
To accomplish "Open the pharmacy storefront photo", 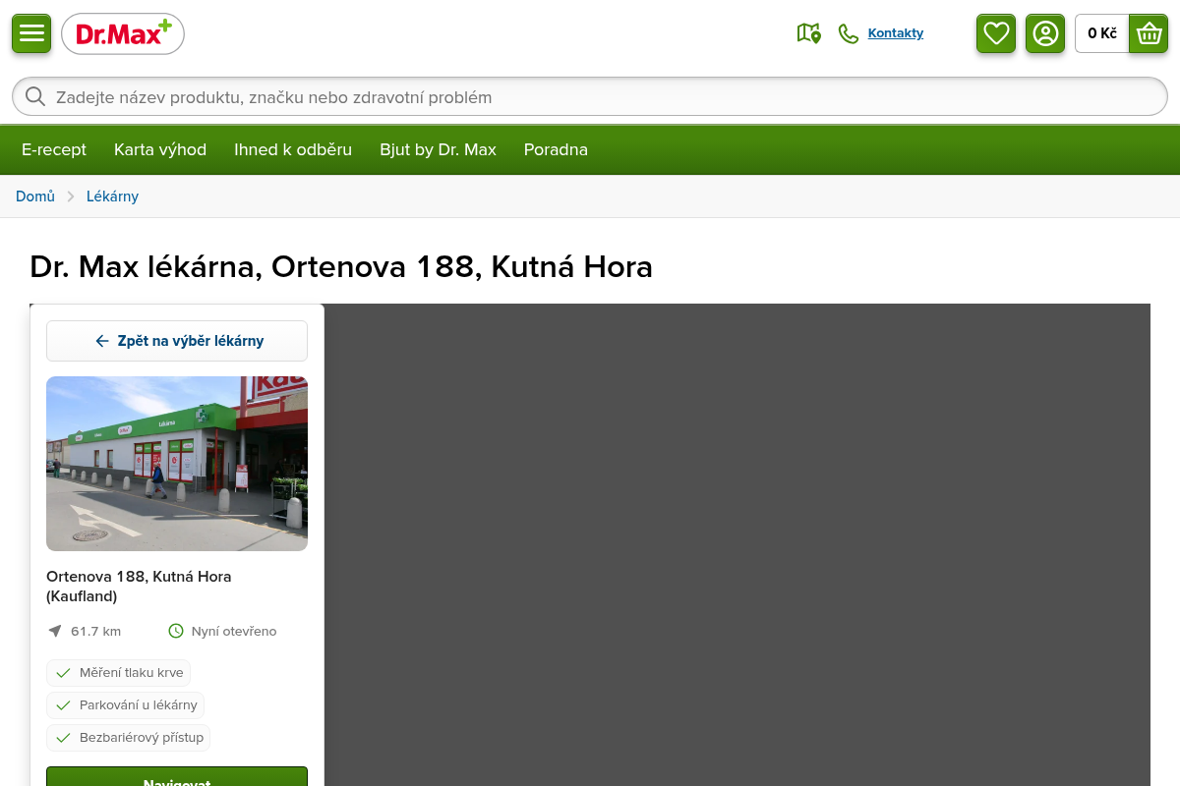I will pyautogui.click(x=177, y=464).
